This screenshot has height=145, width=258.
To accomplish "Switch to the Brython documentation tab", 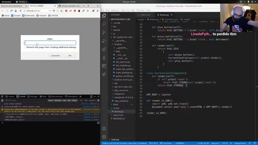I will (x=14, y=6).
